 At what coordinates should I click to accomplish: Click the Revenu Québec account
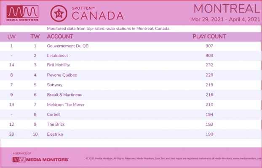(x=62, y=75)
